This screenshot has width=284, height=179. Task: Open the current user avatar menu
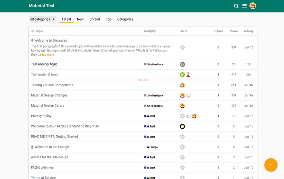pos(253,6)
